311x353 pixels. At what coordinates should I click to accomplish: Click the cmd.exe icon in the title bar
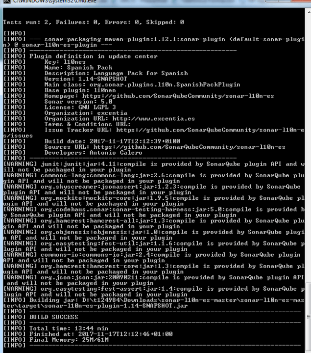point(6,1)
